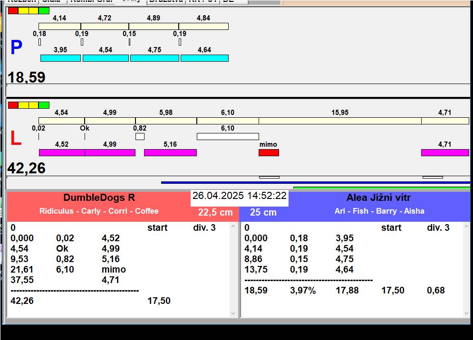The width and height of the screenshot is (473, 340).
Task: Click the long 15,95 segment in L lane
Action: pyautogui.click(x=340, y=121)
